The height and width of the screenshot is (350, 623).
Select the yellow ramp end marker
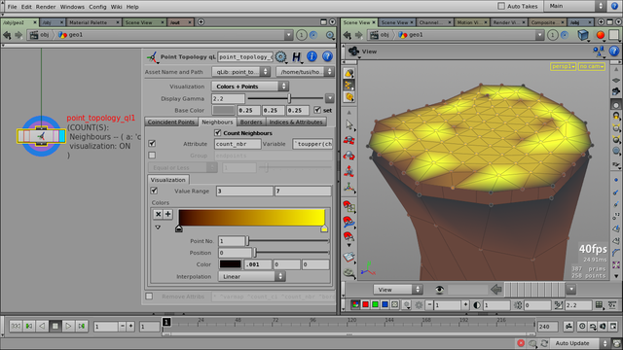(324, 228)
